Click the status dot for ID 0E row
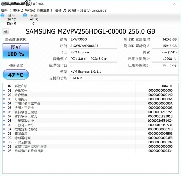The width and height of the screenshot is (181, 176). click(4, 146)
